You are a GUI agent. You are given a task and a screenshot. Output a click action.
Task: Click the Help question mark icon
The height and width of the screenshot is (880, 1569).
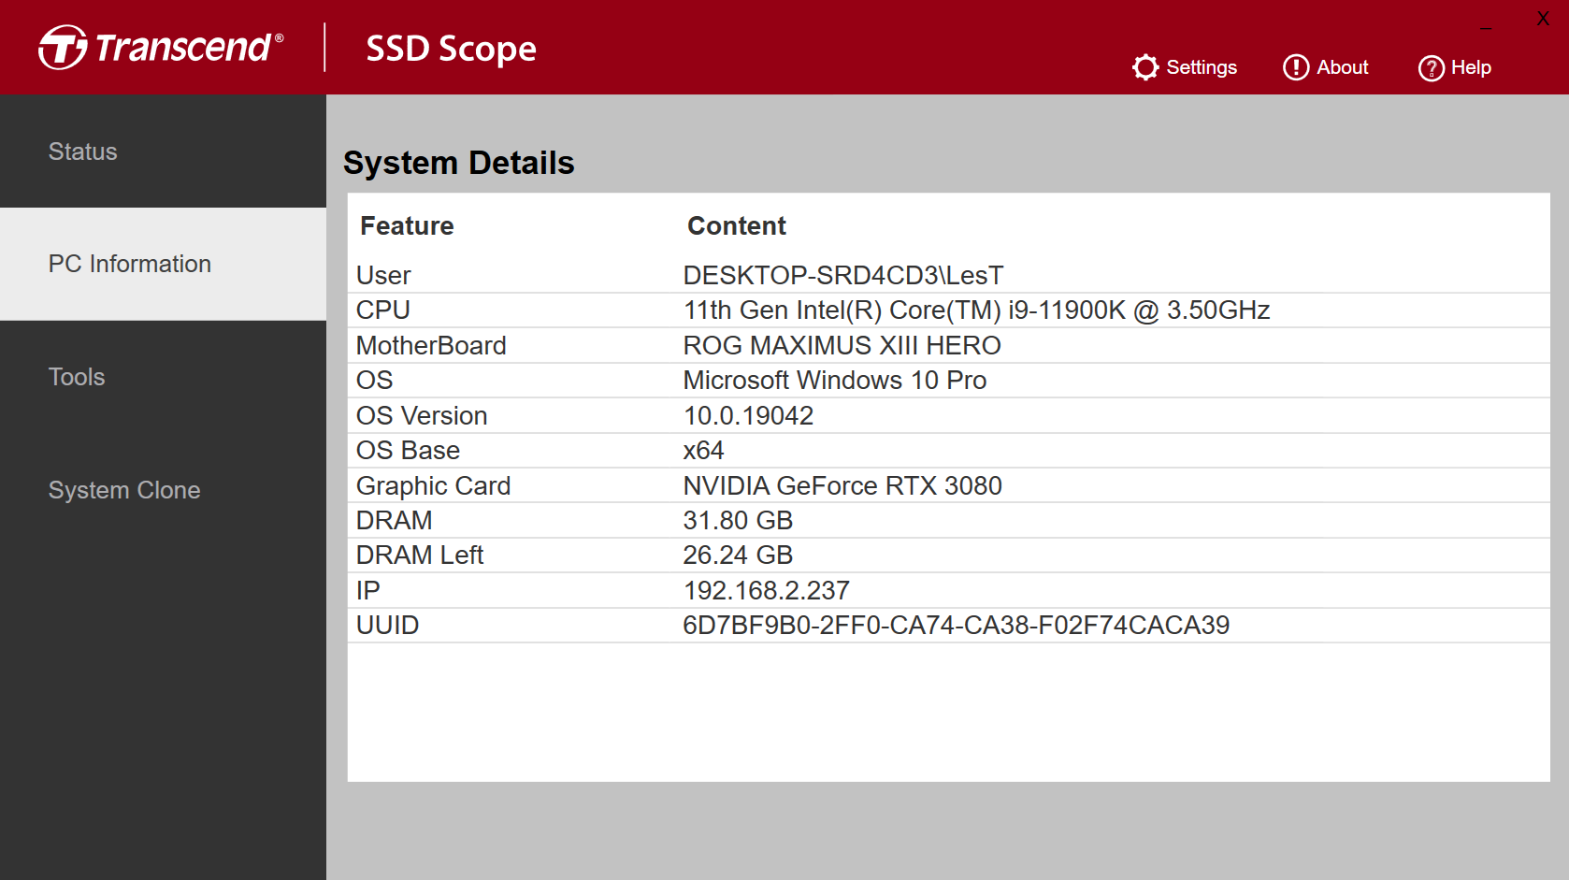click(x=1431, y=68)
